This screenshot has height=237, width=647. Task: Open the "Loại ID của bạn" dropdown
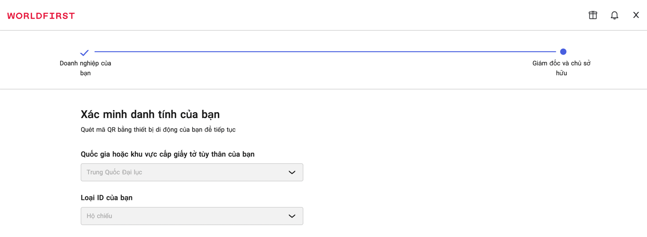192,216
